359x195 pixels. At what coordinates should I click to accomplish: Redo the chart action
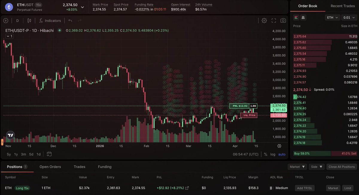coord(80,21)
